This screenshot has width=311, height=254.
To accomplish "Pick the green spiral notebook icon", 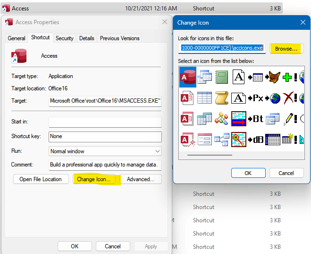I will 221,77.
